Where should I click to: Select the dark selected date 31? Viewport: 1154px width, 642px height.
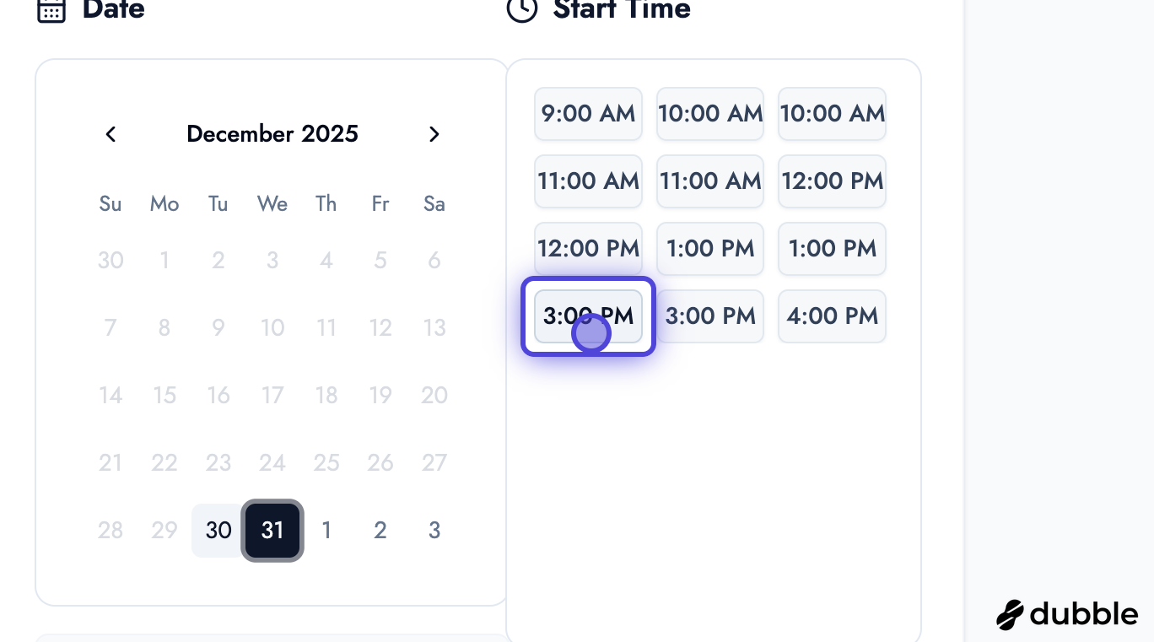[x=272, y=531]
